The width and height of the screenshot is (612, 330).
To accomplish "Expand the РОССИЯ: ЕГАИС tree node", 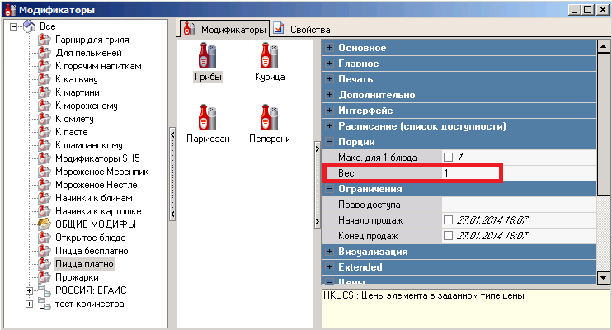I will coord(31,290).
